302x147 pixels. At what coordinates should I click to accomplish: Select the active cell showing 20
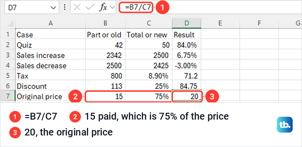point(187,96)
